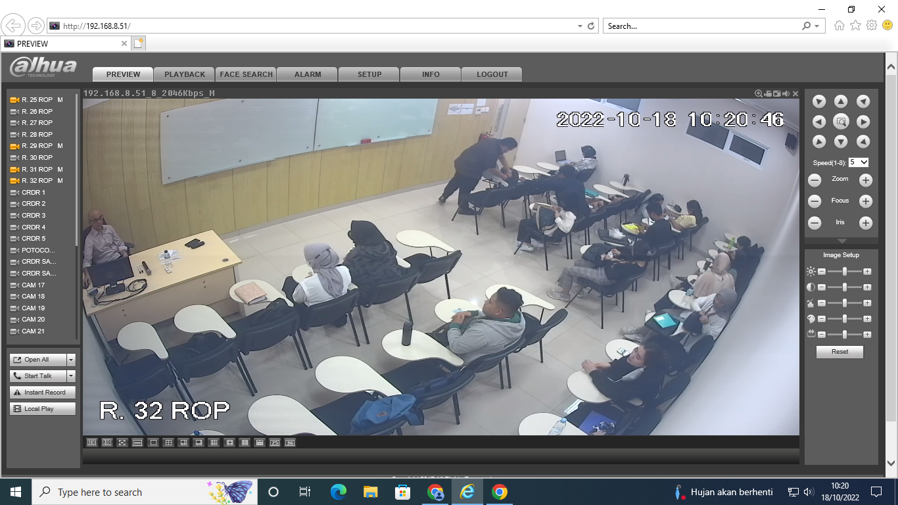Reset the image setup values
The image size is (898, 505).
tap(839, 352)
